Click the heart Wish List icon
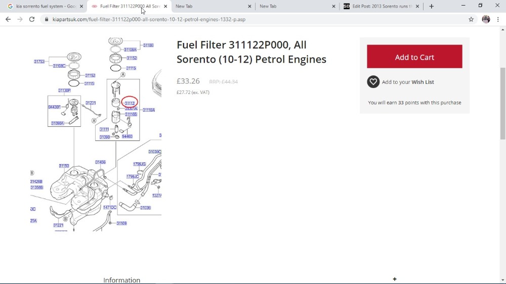506x284 pixels. coord(373,82)
